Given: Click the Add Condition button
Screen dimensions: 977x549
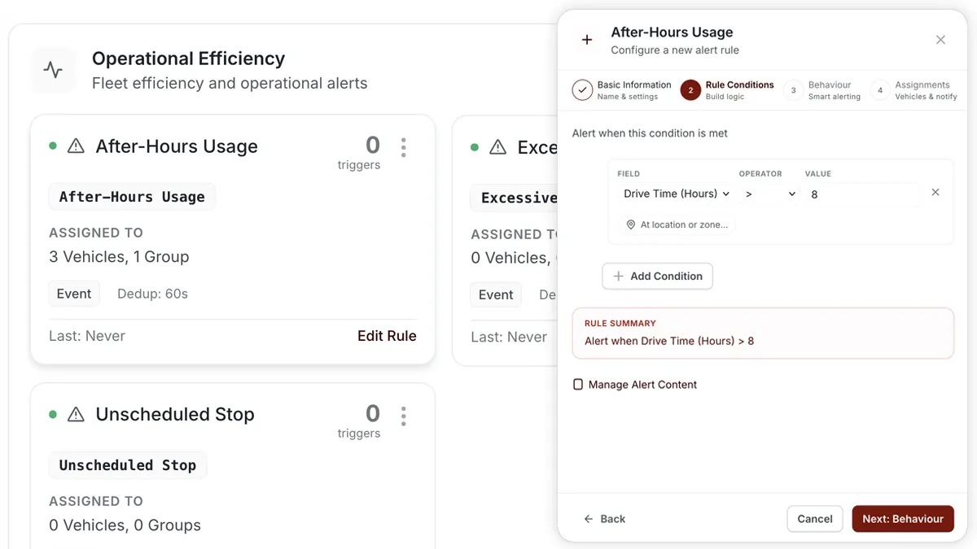Looking at the screenshot, I should (658, 276).
